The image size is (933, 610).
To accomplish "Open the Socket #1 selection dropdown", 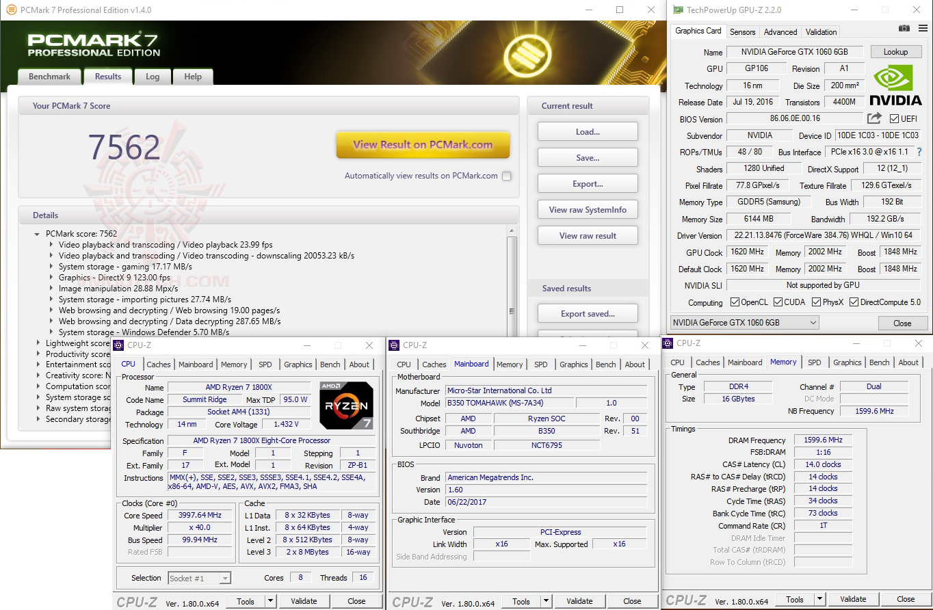I will tap(199, 579).
